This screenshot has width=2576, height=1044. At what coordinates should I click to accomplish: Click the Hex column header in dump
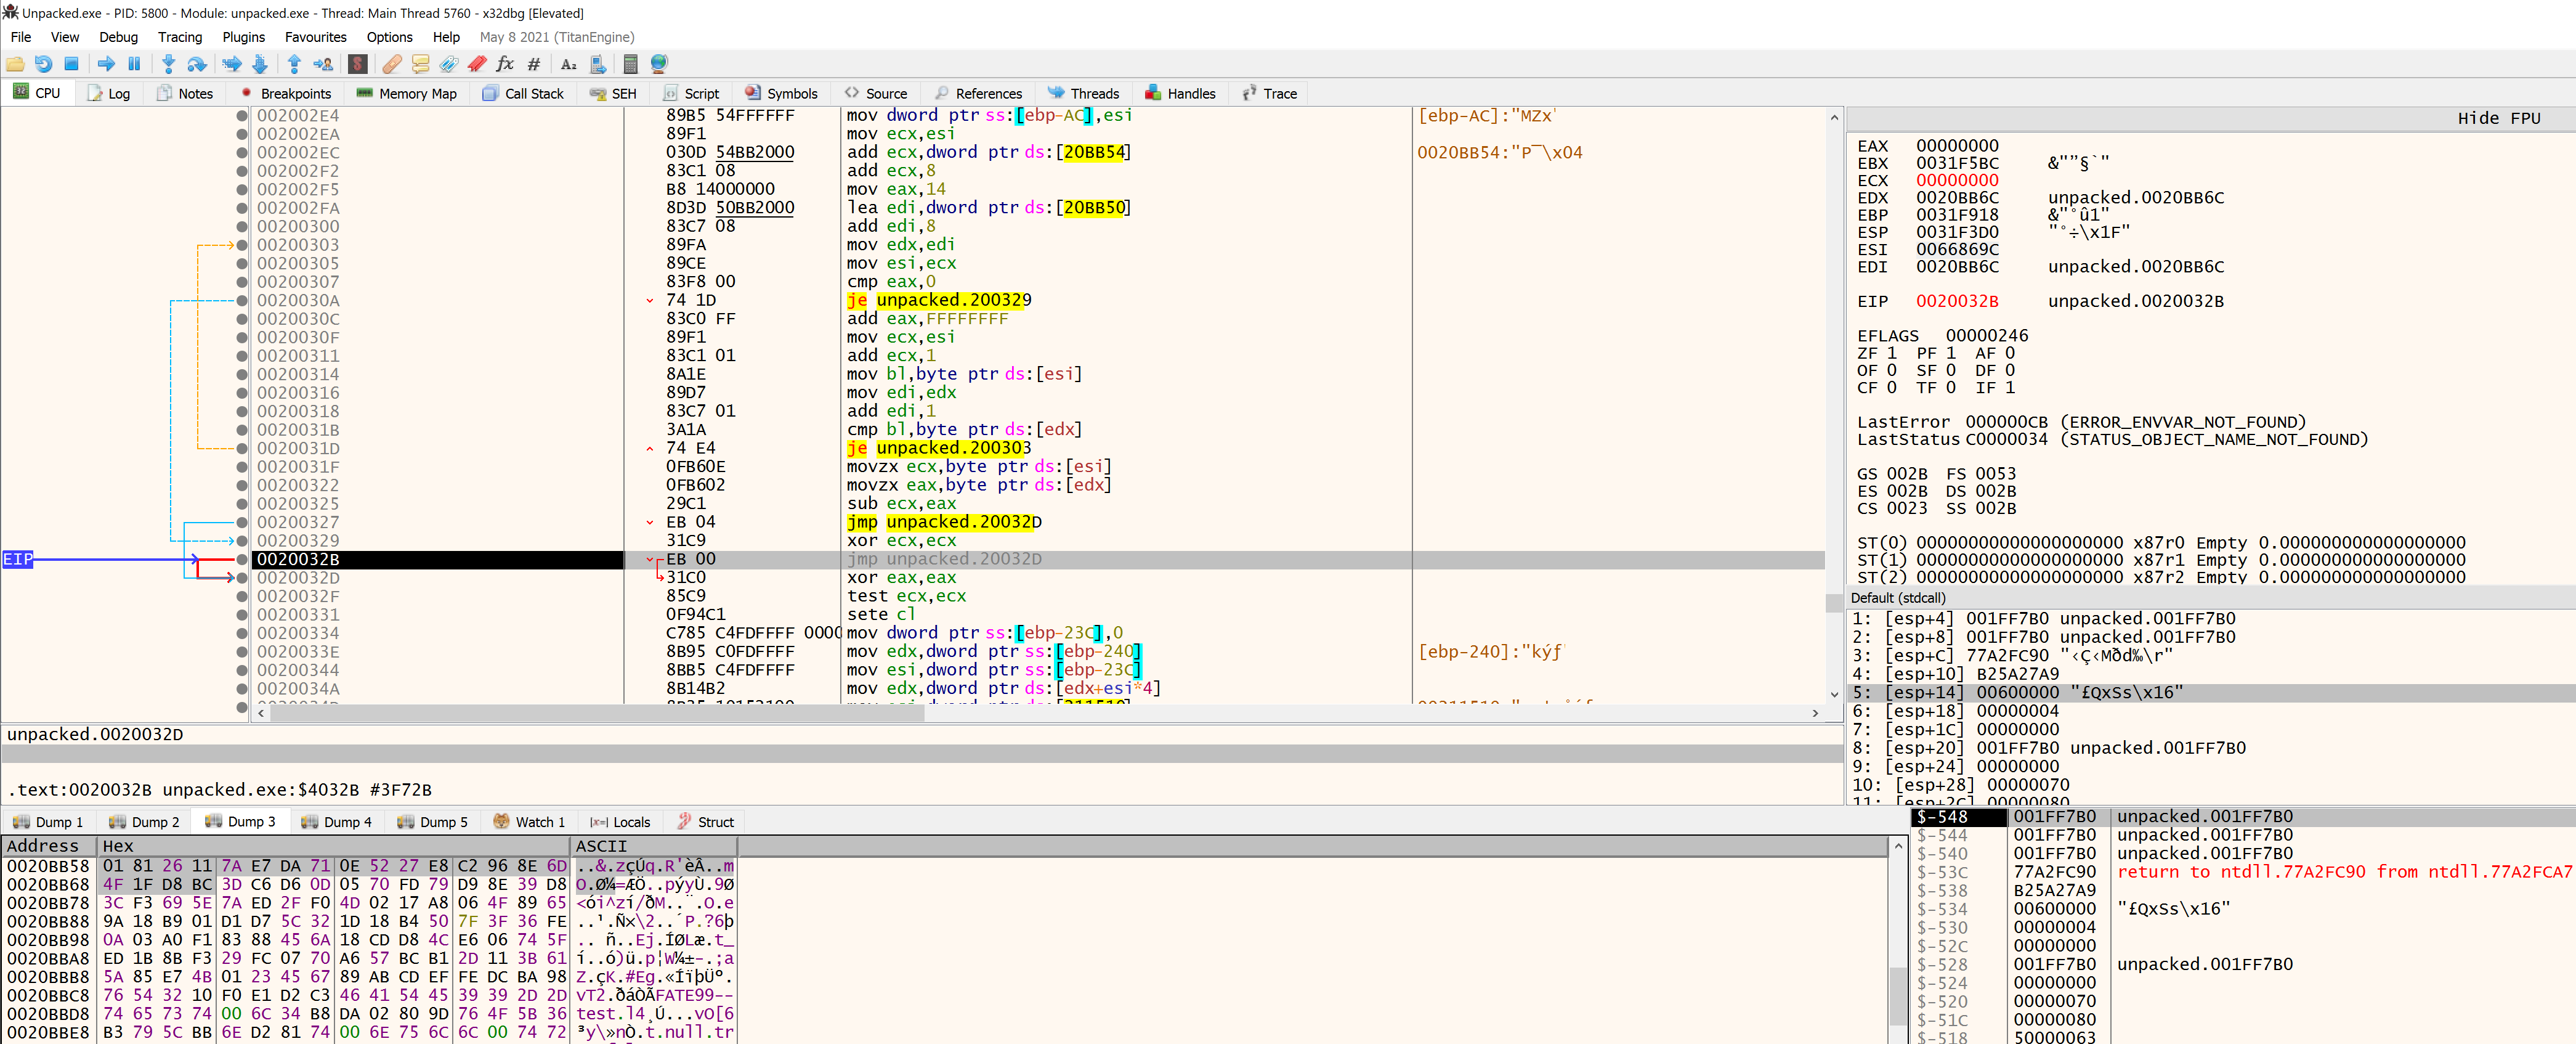(334, 847)
